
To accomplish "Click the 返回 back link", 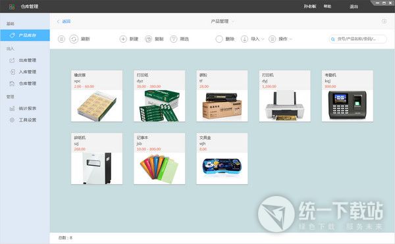I will (x=64, y=22).
